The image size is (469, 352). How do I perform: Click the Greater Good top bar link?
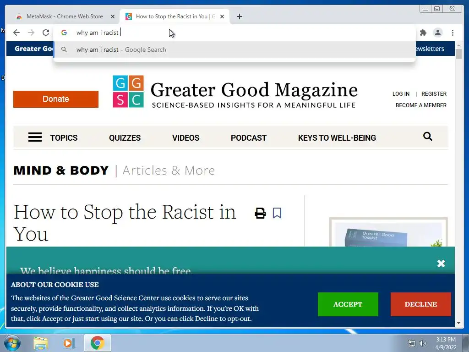point(34,49)
